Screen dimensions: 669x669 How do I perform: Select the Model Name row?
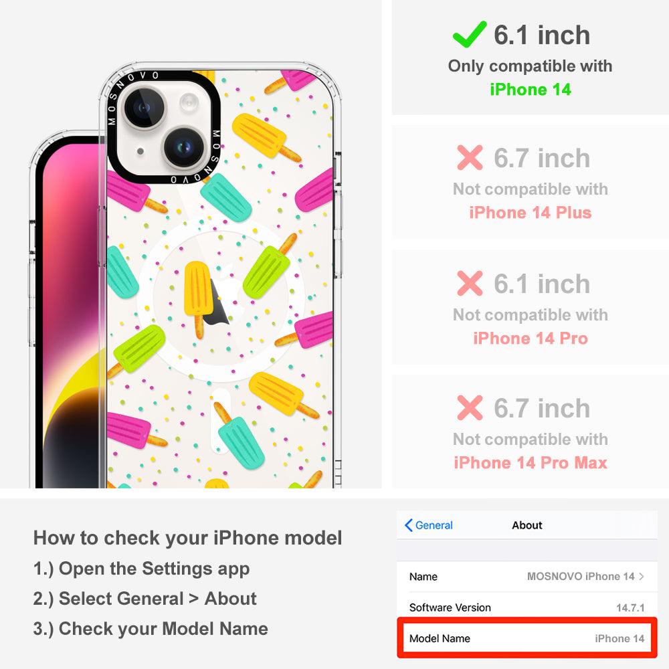point(527,638)
